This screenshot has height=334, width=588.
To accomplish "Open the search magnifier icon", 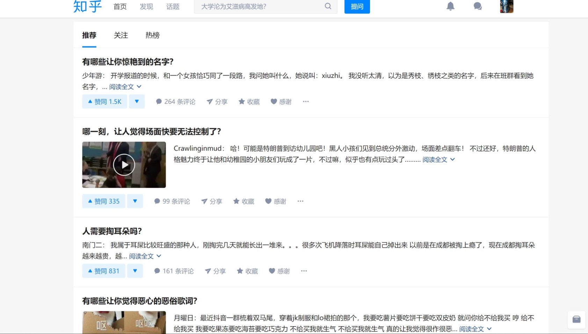I will pyautogui.click(x=328, y=6).
